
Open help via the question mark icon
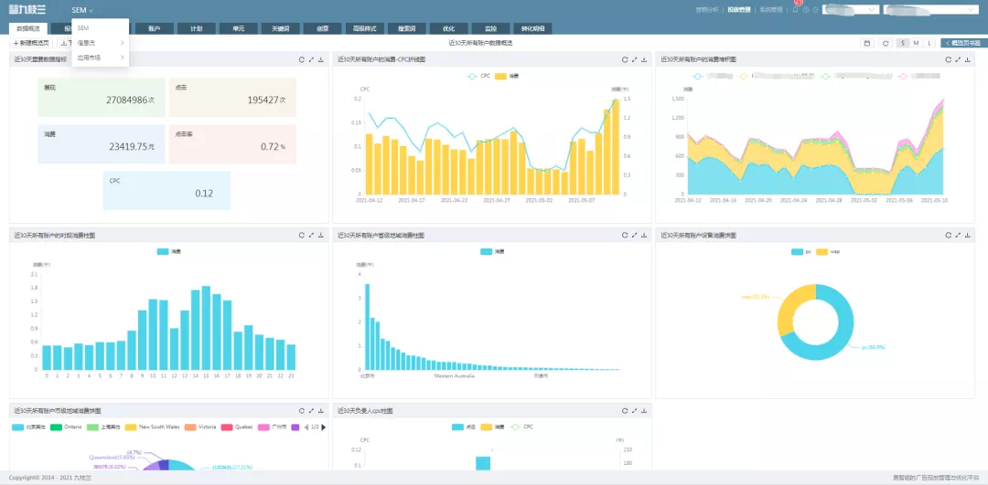806,9
